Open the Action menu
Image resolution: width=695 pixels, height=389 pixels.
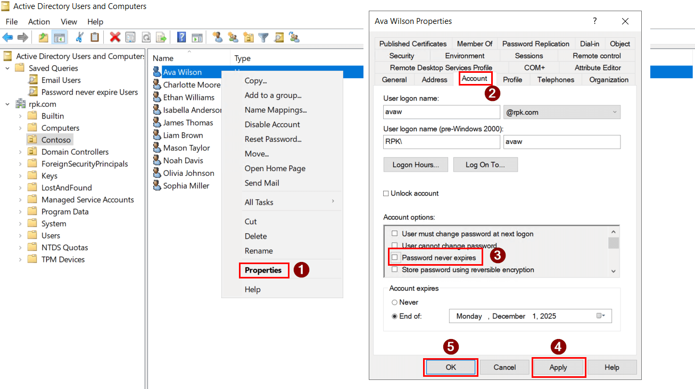point(39,22)
